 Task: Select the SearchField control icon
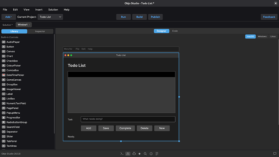point(4,127)
